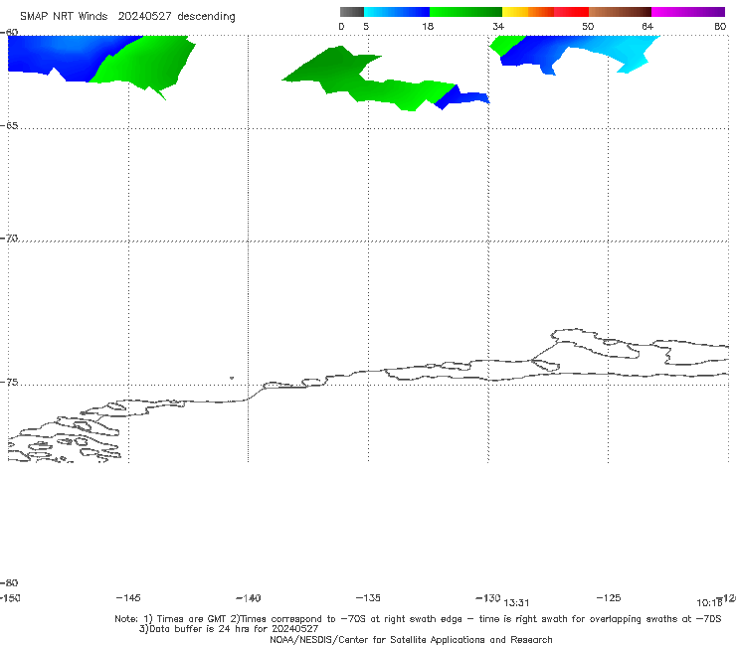Click the color bar label '5'
The height and width of the screenshot is (646, 736).
[366, 26]
